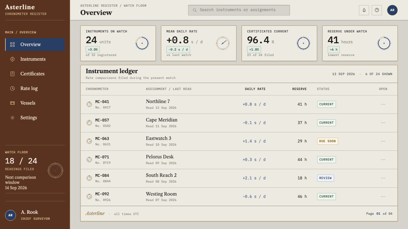Select the Overview menu item
Screen dimensions: 408x229
[35, 45]
